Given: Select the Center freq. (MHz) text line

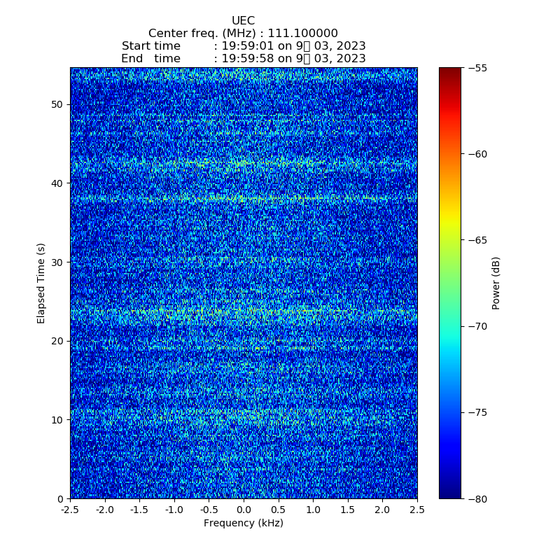Looking at the screenshot, I should pyautogui.click(x=243, y=34).
